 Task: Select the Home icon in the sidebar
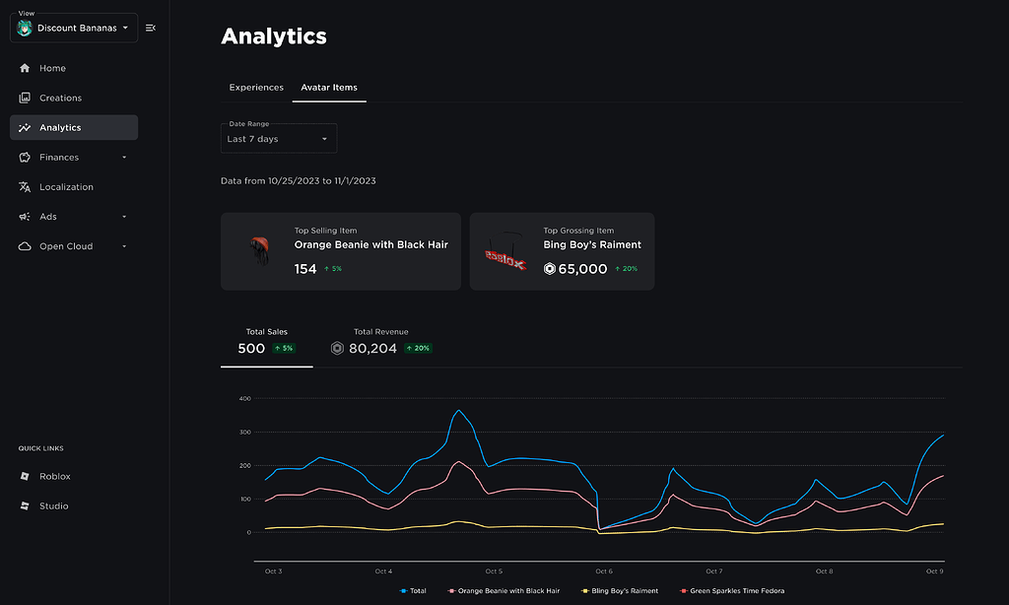click(x=23, y=67)
